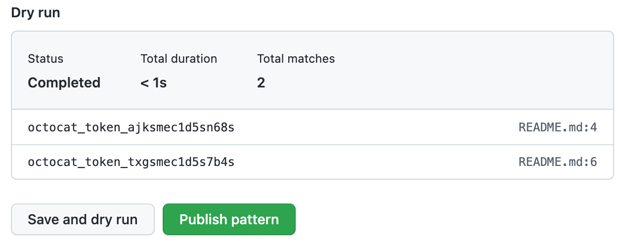
Task: Open the README.md:4 match location
Action: point(558,127)
